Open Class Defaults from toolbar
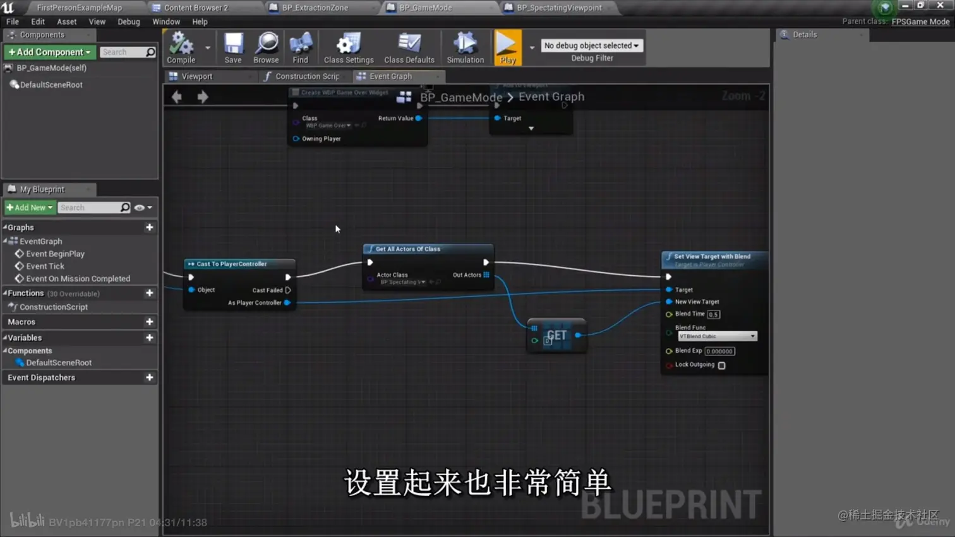 coord(409,47)
